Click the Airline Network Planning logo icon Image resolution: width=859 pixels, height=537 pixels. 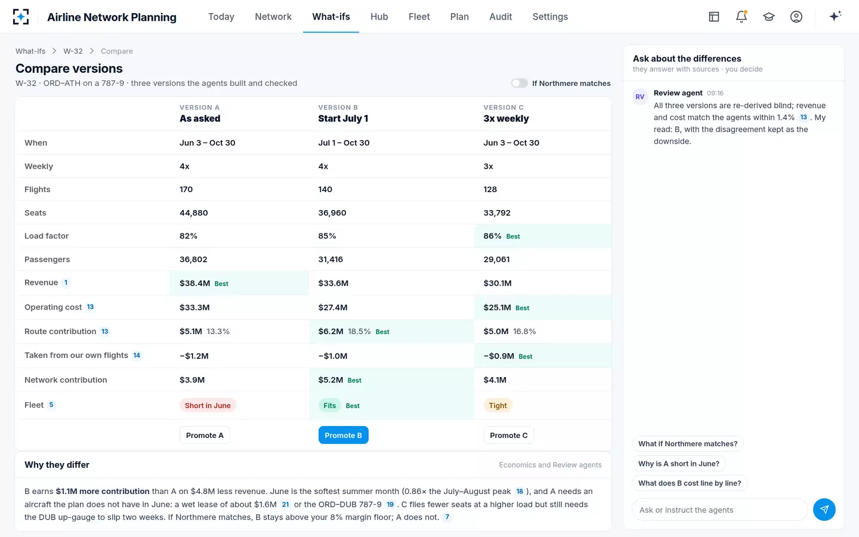[x=21, y=17]
